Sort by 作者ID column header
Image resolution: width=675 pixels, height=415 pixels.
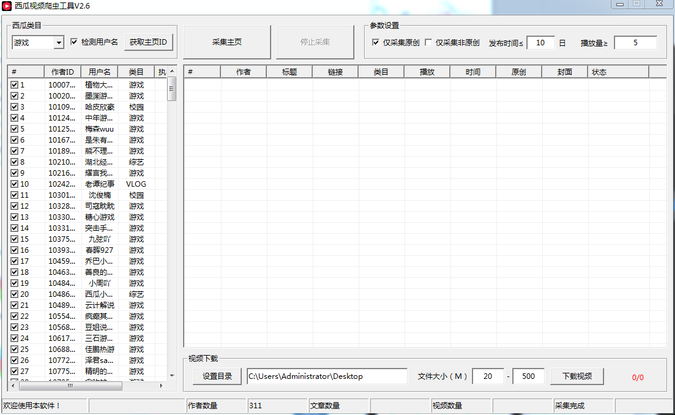[x=62, y=72]
